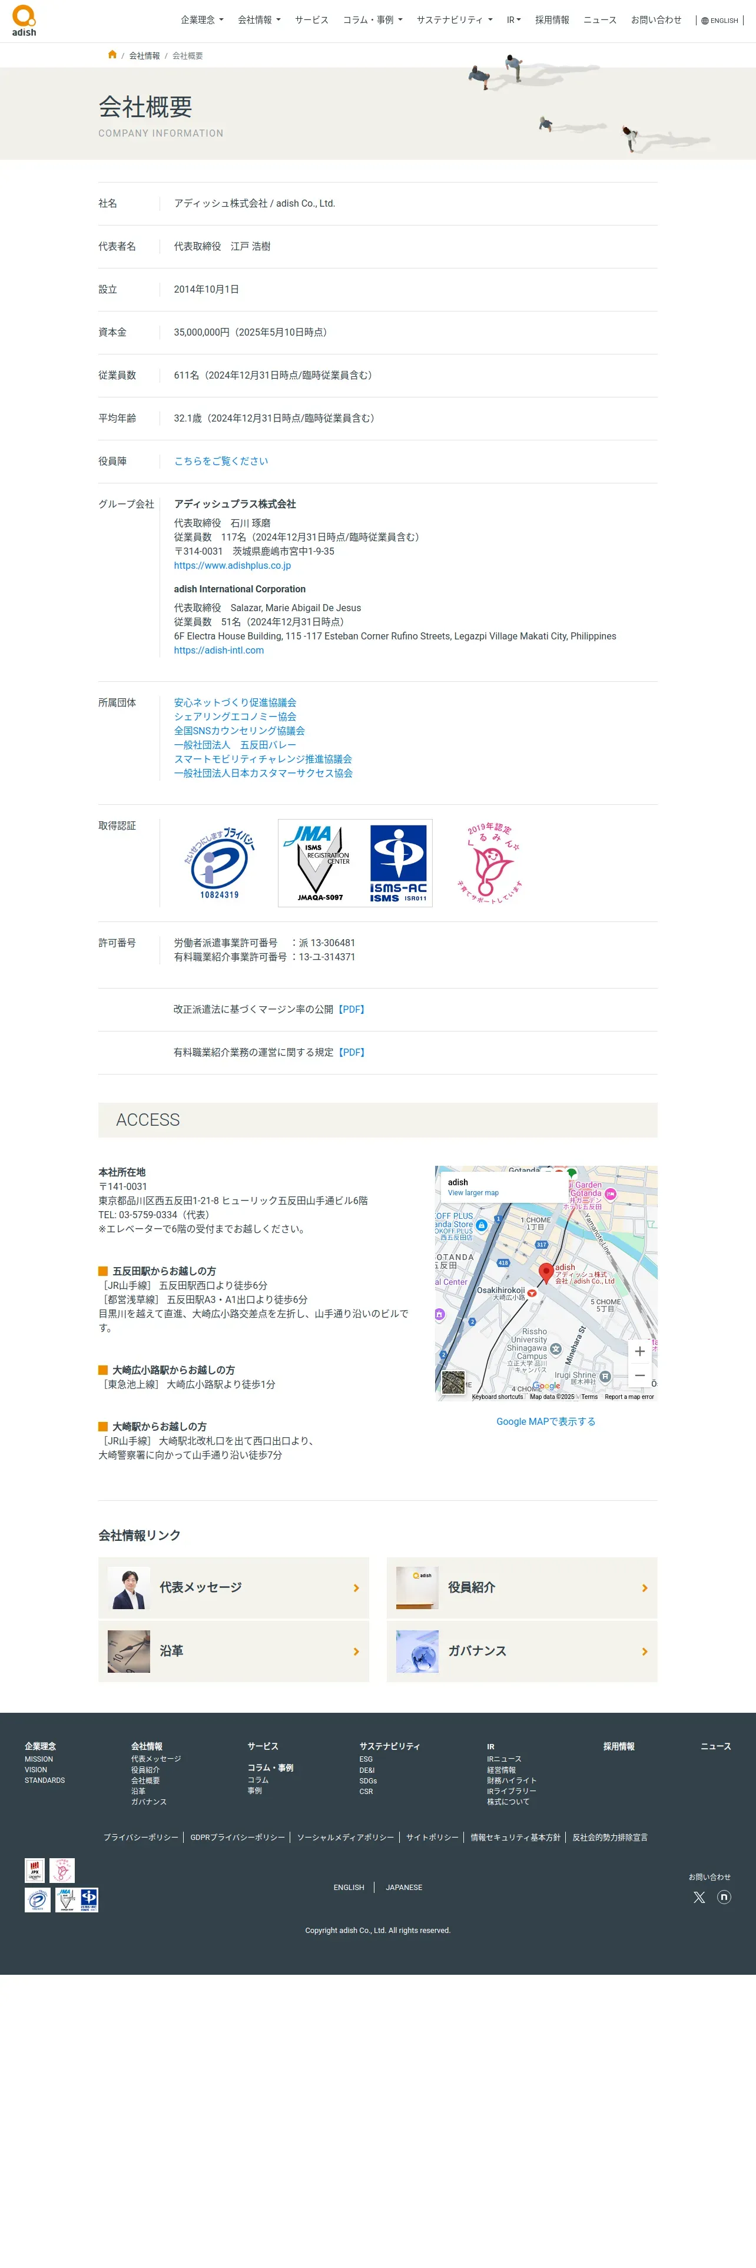Screen dimensions: 756x2268
Task: Click 会社情報 in the breadcrumb
Action: pyautogui.click(x=144, y=55)
